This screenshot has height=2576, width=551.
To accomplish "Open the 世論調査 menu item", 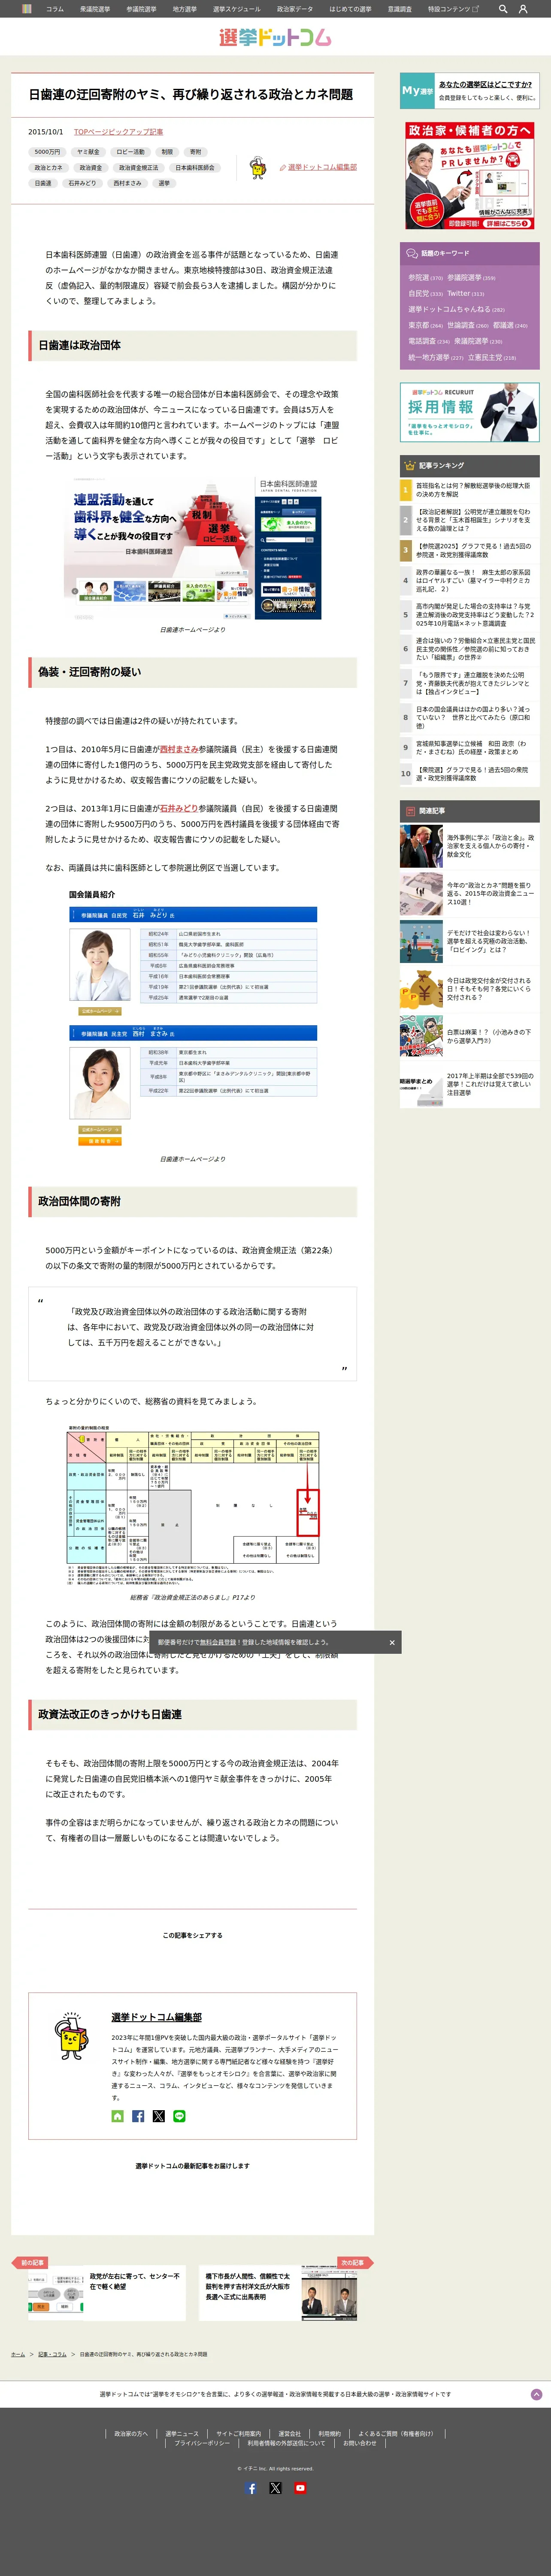I will coord(400,9).
